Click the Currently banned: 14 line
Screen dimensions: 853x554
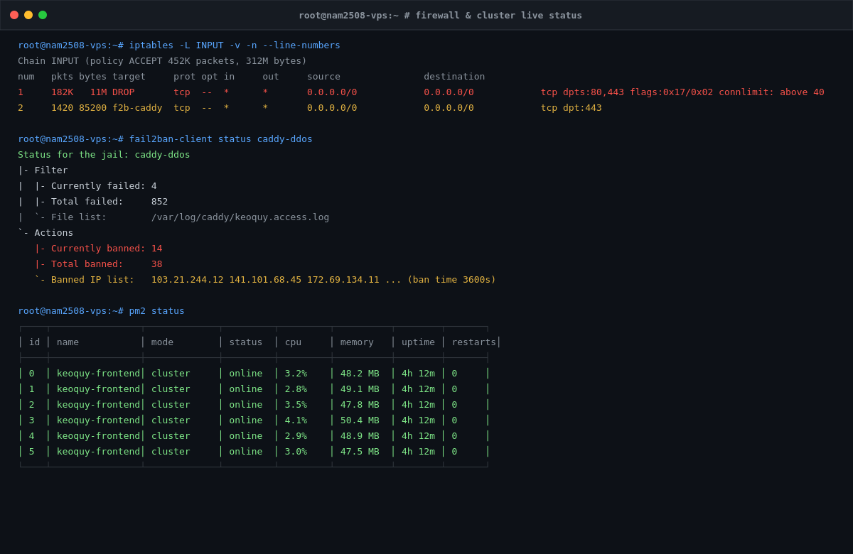pyautogui.click(x=98, y=249)
